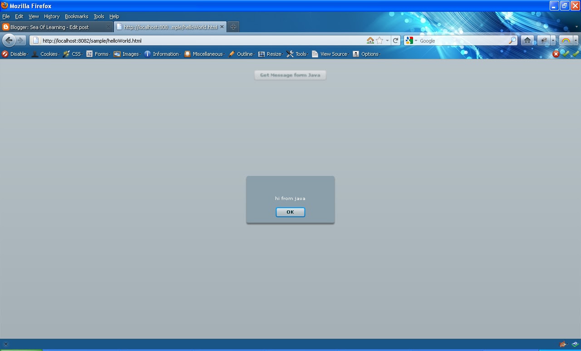This screenshot has height=351, width=581.
Task: Click the search magnifier in Google search bar
Action: tap(512, 40)
